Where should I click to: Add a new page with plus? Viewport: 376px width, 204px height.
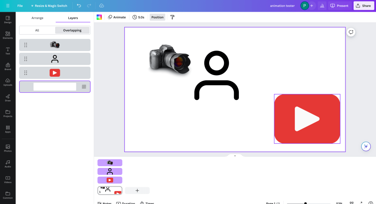[137, 190]
